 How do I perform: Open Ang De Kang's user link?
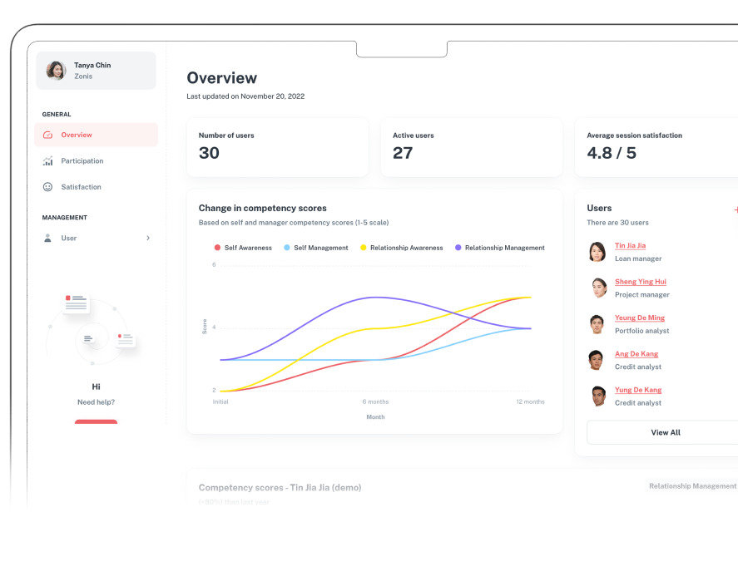pos(636,354)
